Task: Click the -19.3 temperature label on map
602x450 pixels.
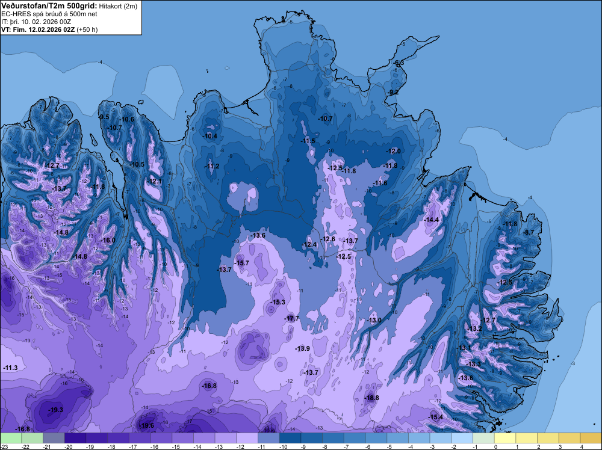Action: point(55,410)
